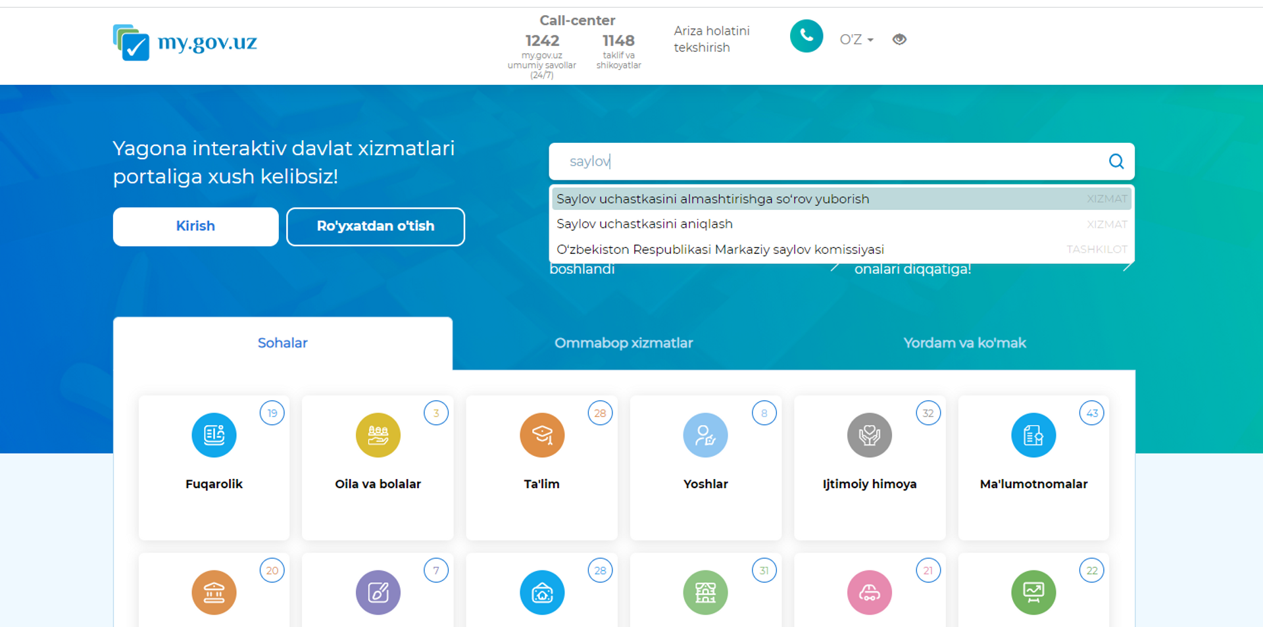Click the news arrow beside 'boshlandi'
This screenshot has height=627, width=1263.
(x=834, y=267)
